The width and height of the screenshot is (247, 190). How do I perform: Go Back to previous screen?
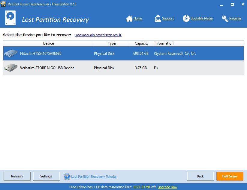200,176
